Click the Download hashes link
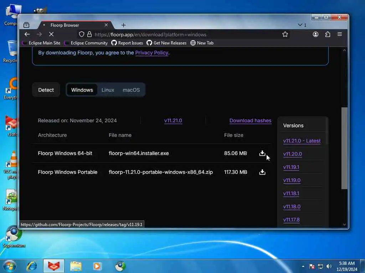This screenshot has height=273, width=365. pyautogui.click(x=250, y=121)
